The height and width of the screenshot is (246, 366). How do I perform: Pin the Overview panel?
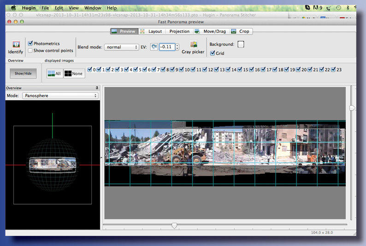(97, 88)
